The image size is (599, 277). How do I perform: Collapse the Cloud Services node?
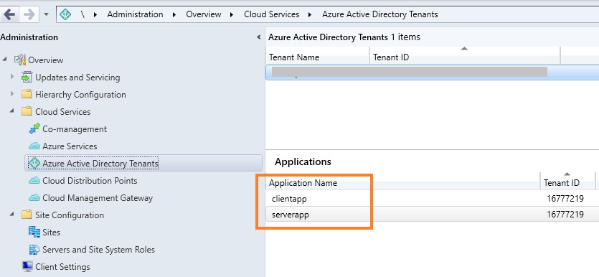(12, 111)
